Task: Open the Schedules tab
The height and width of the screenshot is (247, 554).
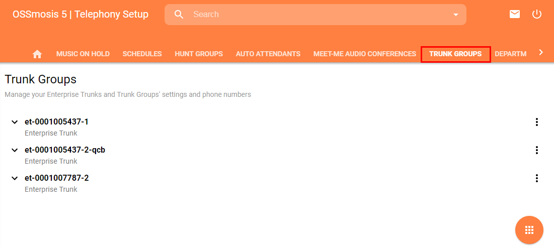Action: click(x=142, y=54)
